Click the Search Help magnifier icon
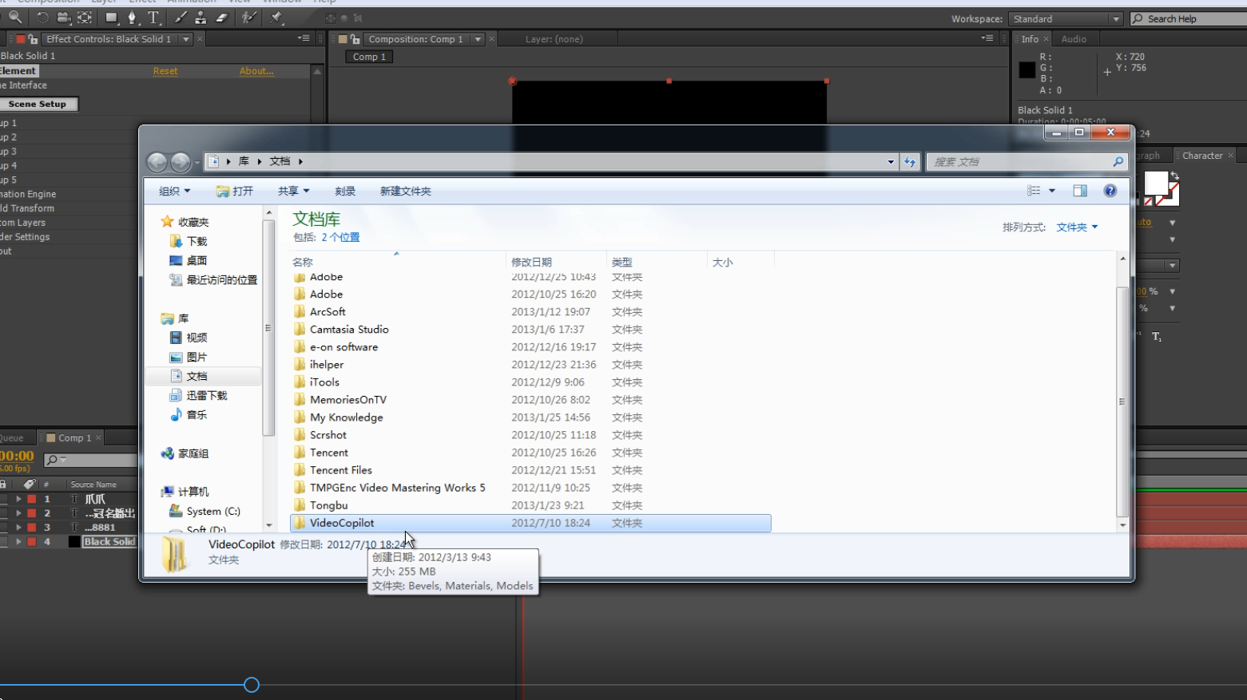This screenshot has width=1247, height=700. point(1138,19)
